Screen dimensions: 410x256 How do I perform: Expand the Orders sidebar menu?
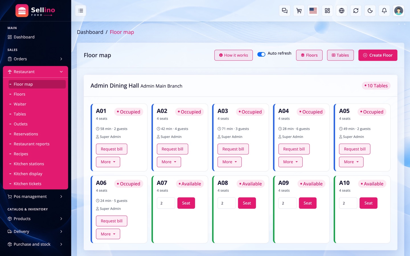pos(36,59)
